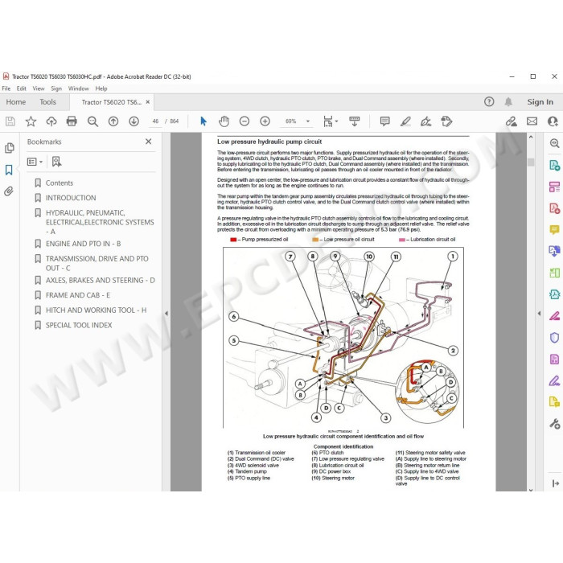
Task: Open SPECIAL TOOL INDEX bookmark
Action: [79, 325]
